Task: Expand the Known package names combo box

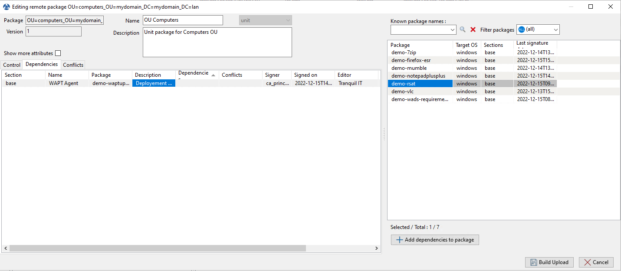Action: tap(453, 30)
